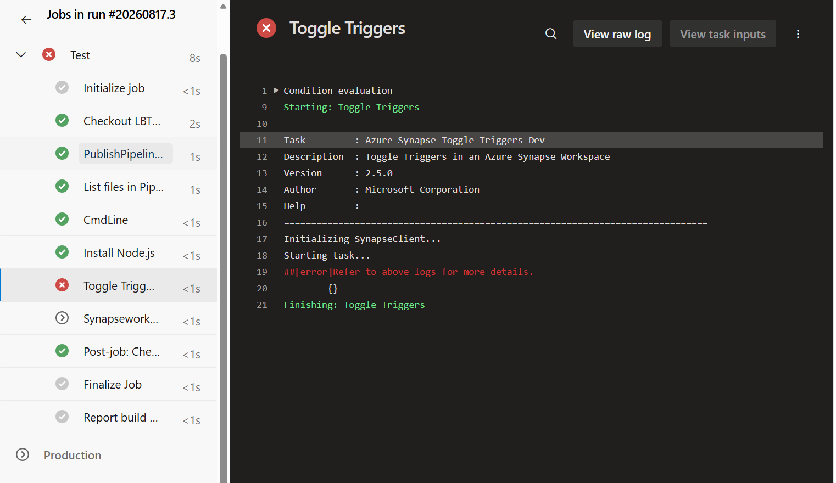Click the large red error icon in header
Viewport: 836px width, 483px height.
266,28
